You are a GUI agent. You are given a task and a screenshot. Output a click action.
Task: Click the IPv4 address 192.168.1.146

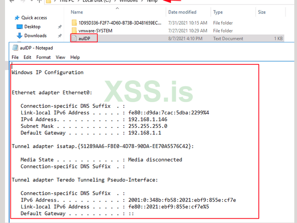point(148,119)
